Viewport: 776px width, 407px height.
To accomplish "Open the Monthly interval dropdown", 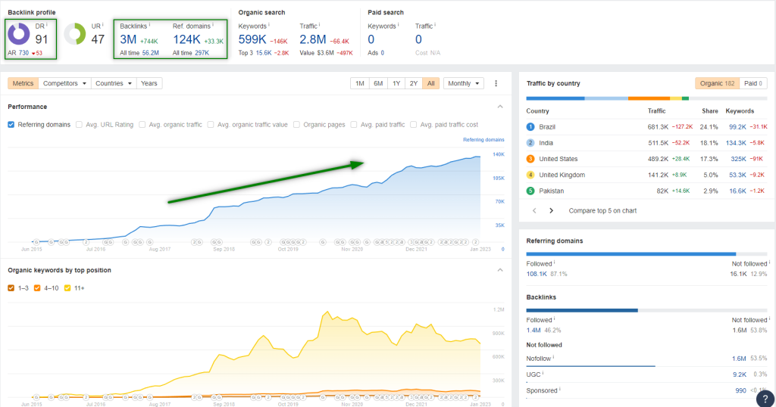I will click(463, 83).
